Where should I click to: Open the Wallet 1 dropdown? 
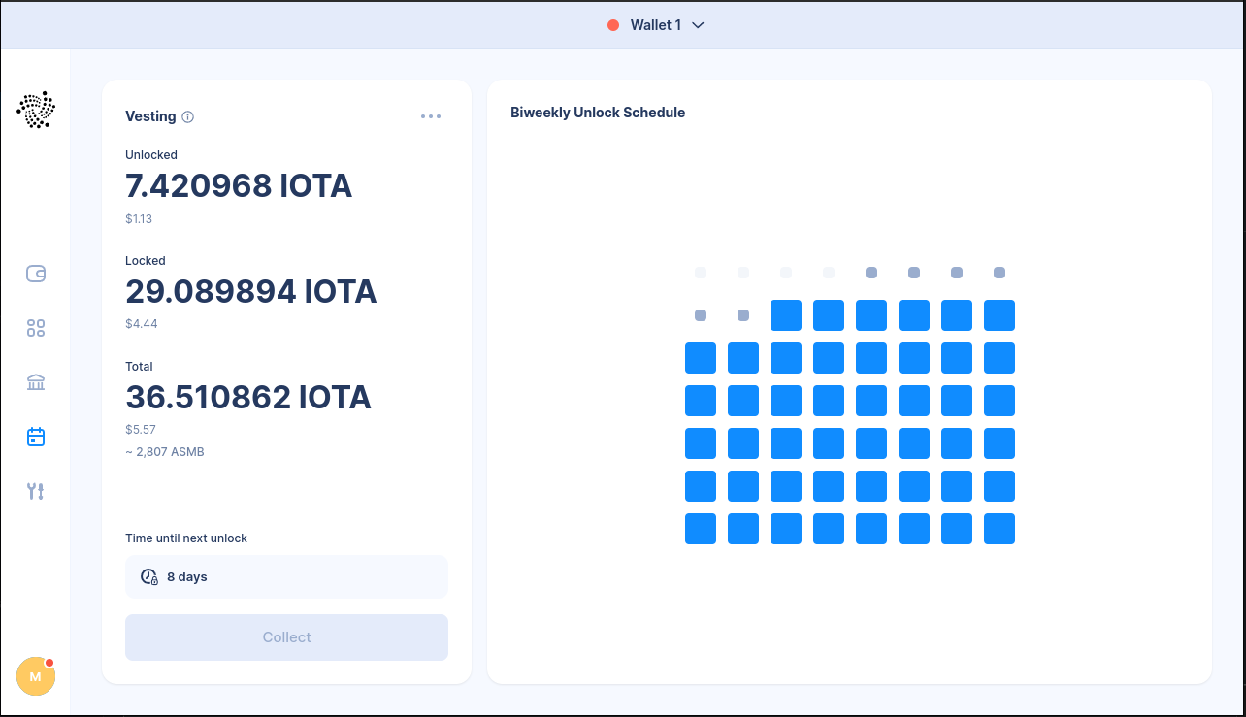pyautogui.click(x=655, y=25)
